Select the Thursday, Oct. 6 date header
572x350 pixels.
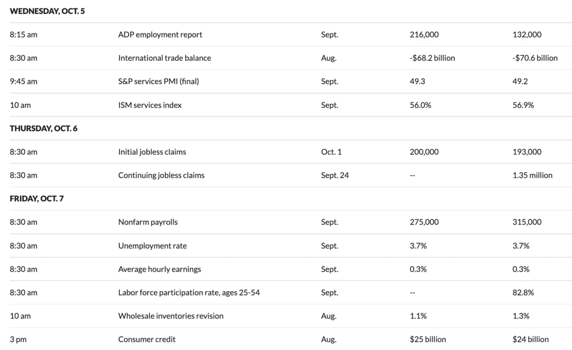(43, 129)
